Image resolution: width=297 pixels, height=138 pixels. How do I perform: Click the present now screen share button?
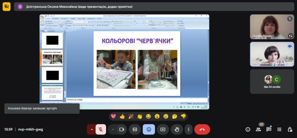tap(163, 130)
